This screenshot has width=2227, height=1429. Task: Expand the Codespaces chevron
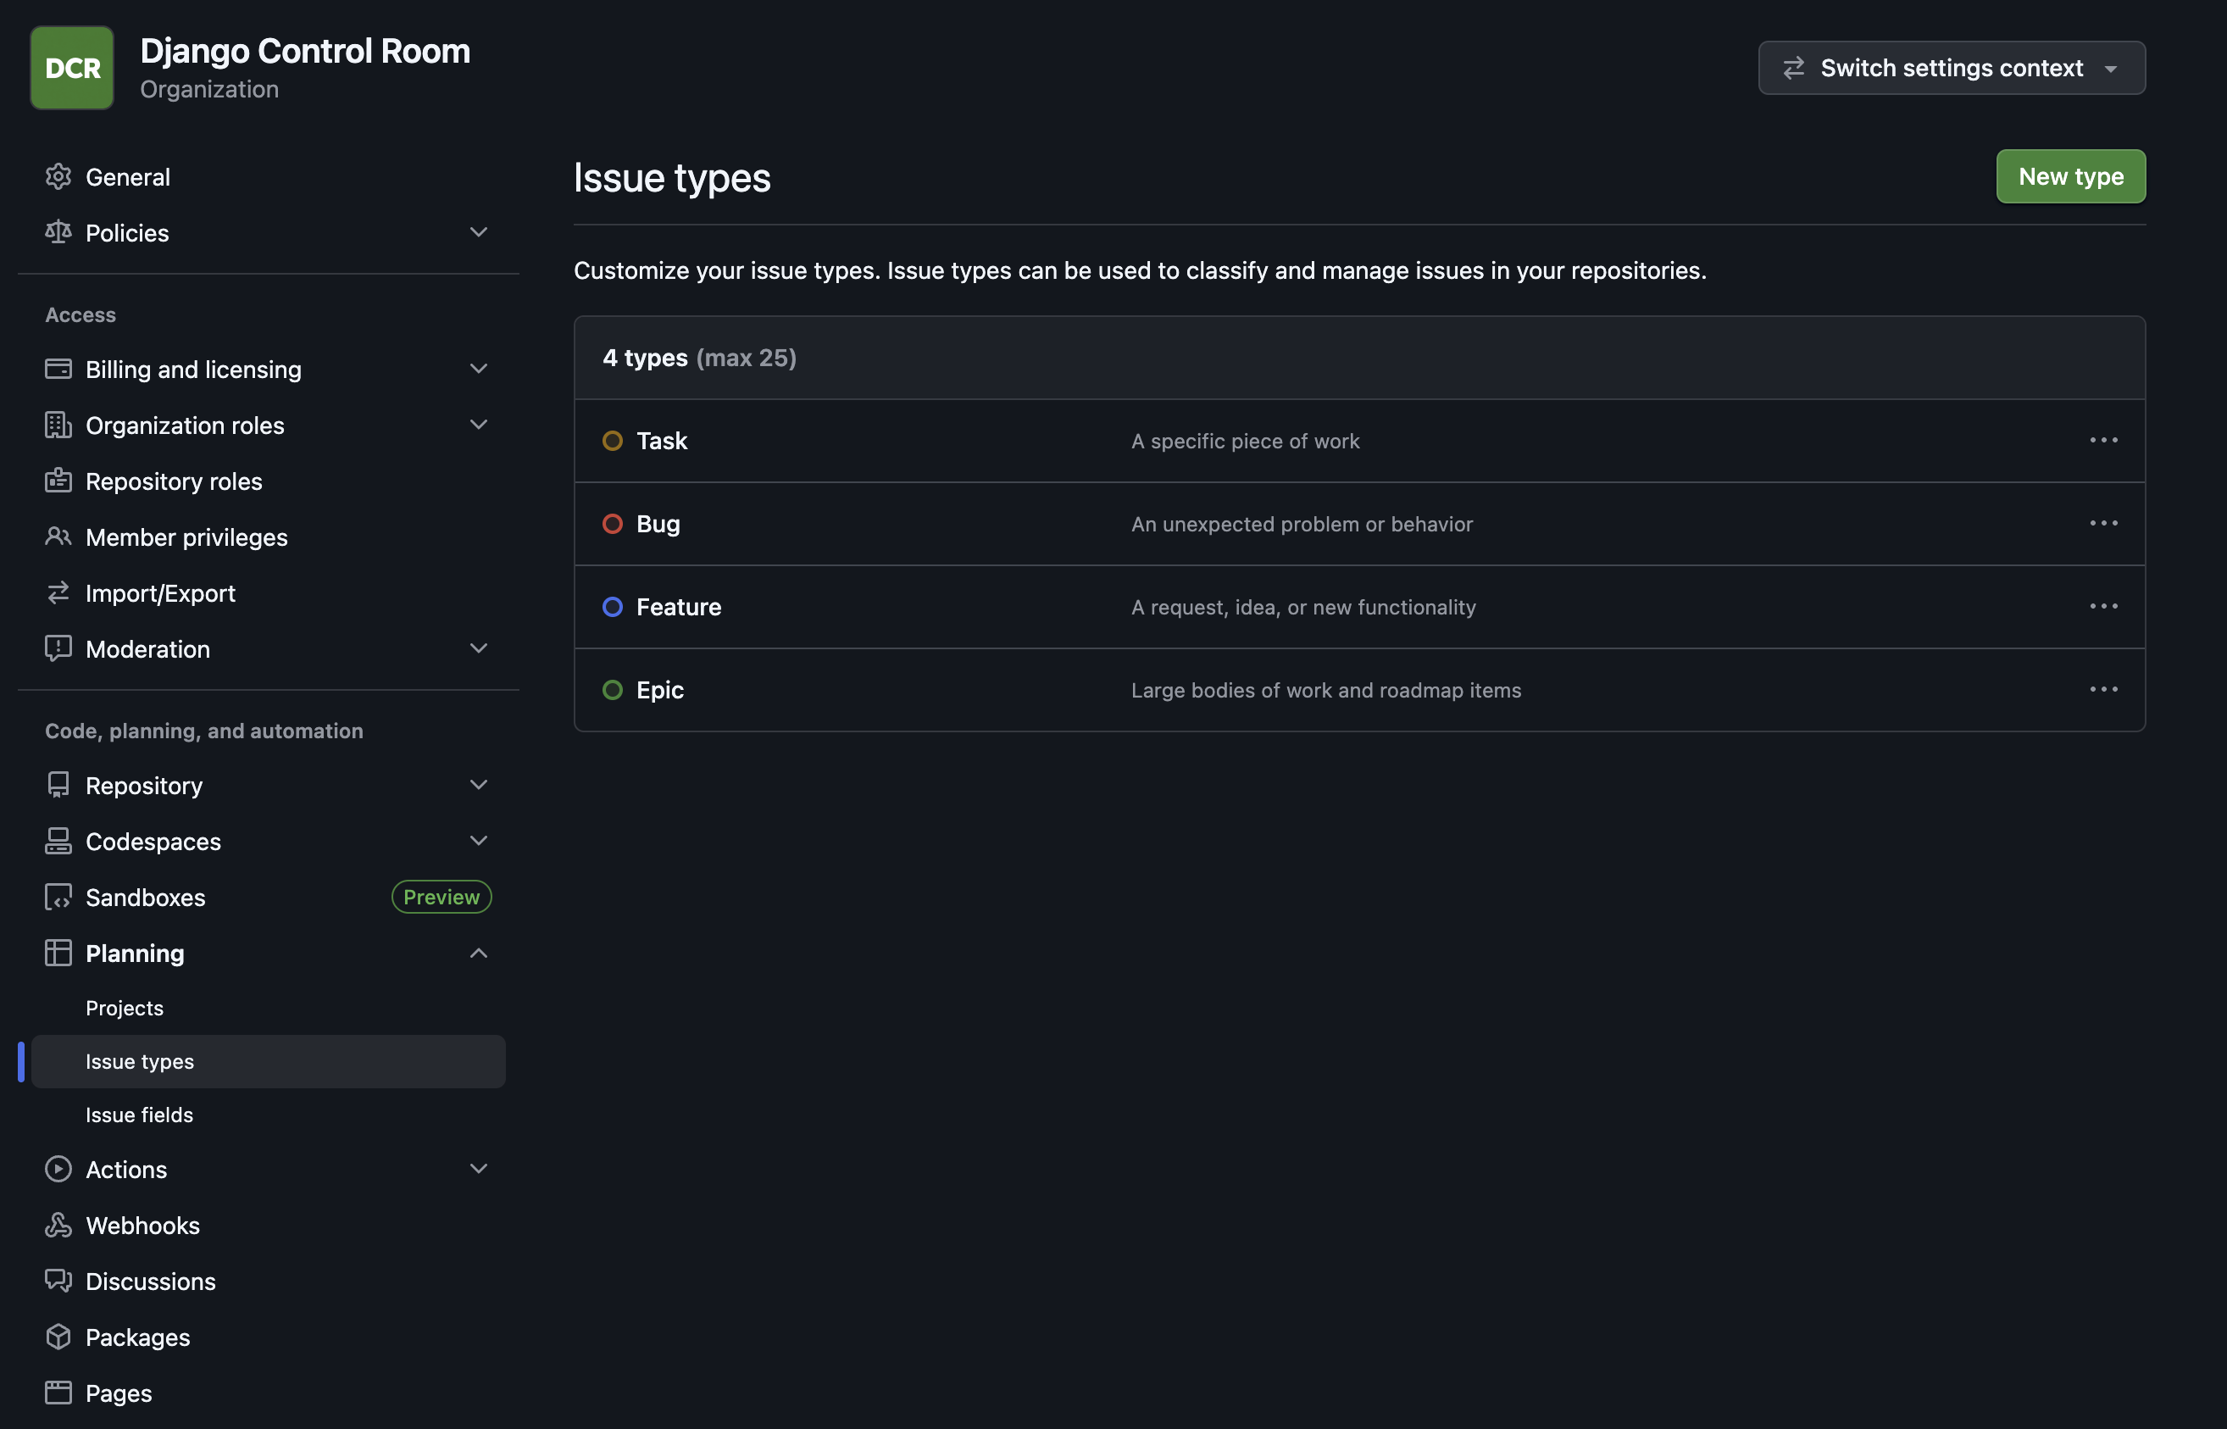coord(479,841)
